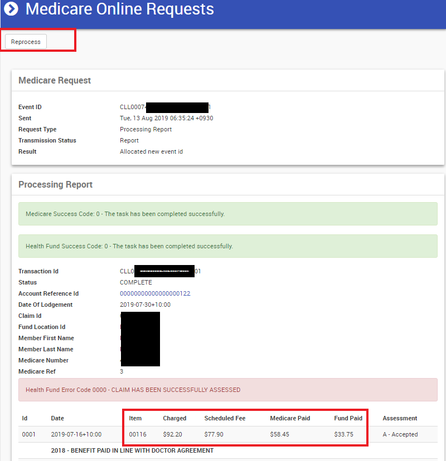446x461 pixels.
Task: Click the 'Date' column header
Action: 57,418
